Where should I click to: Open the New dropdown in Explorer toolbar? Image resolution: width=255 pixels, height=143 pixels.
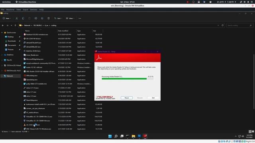tap(7, 18)
